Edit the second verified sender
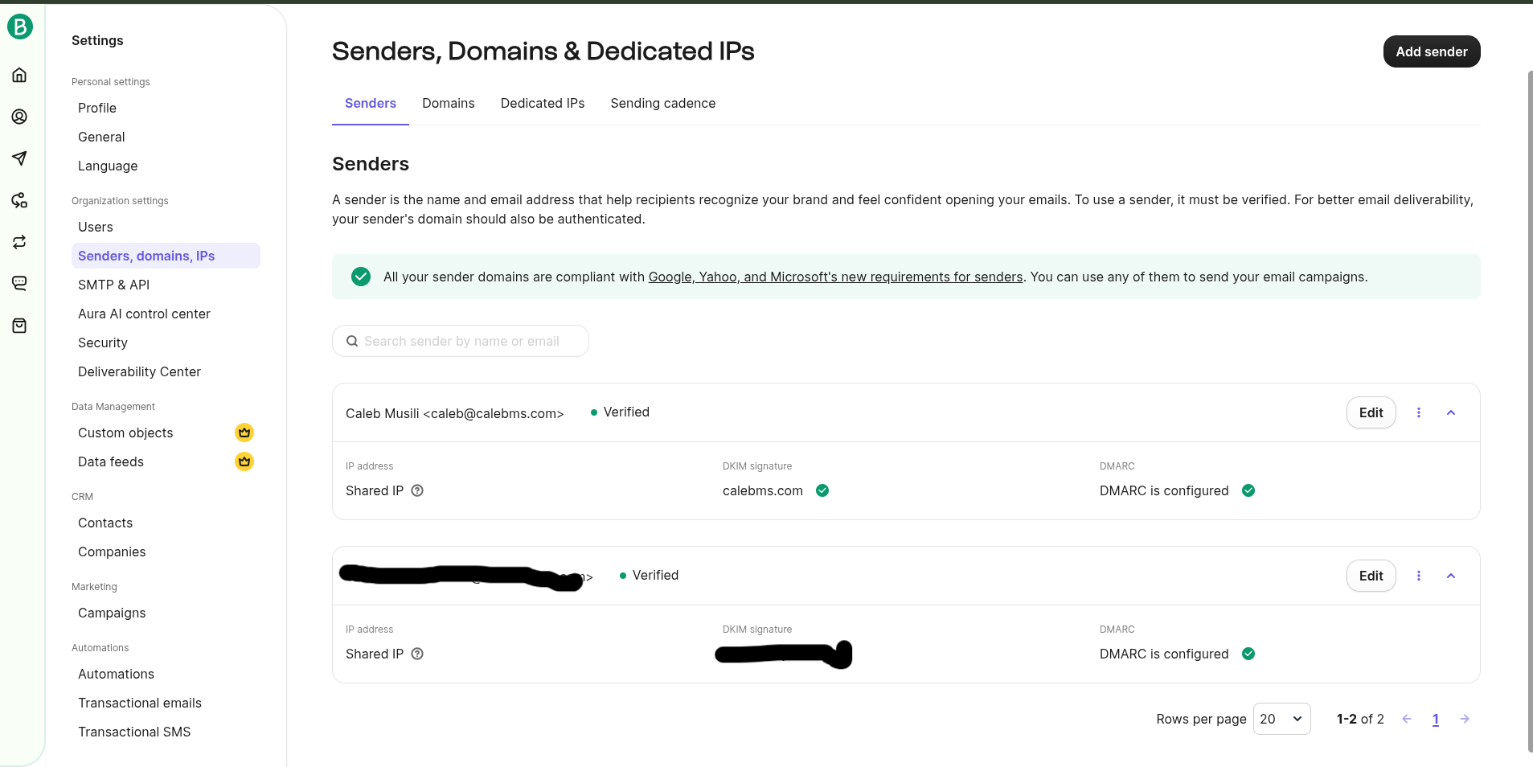This screenshot has width=1533, height=767. [1371, 576]
